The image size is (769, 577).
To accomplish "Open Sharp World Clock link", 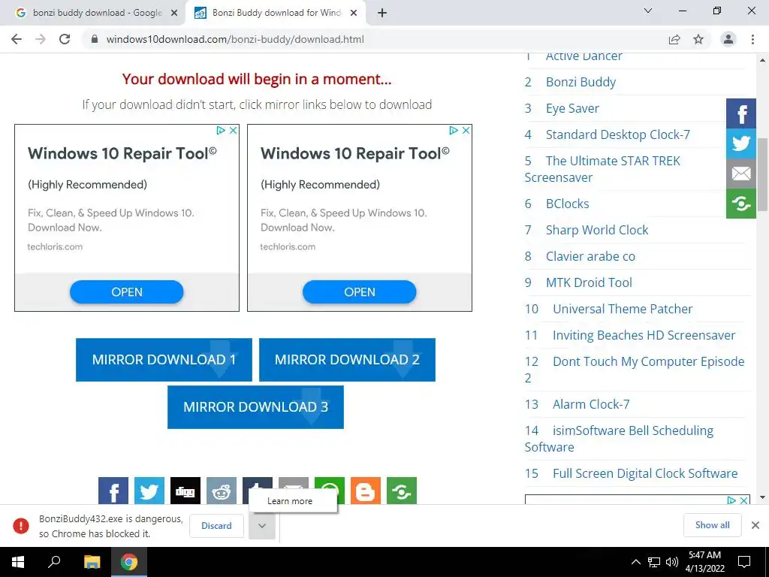I will [597, 230].
